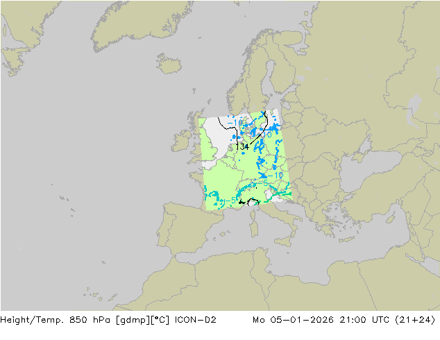
Task: Click the 134 height contour label
Action: [243, 146]
